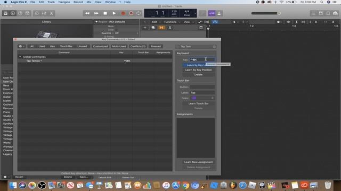
Task: Collapse the Global Commands group
Action: point(20,57)
